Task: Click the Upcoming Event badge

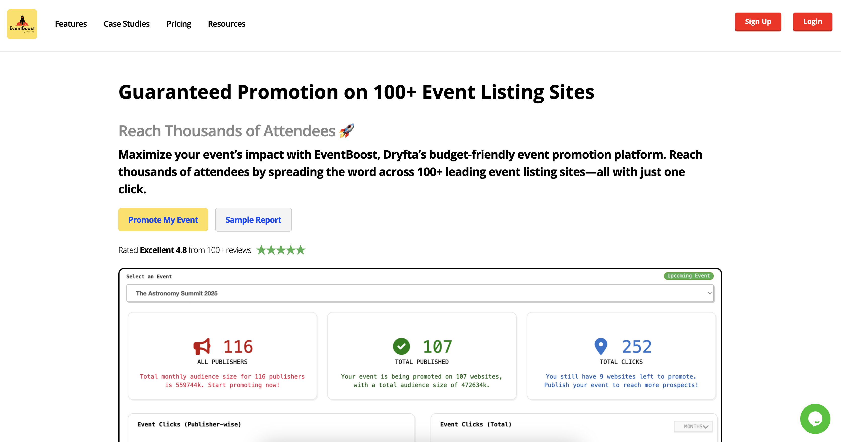Action: (x=689, y=276)
